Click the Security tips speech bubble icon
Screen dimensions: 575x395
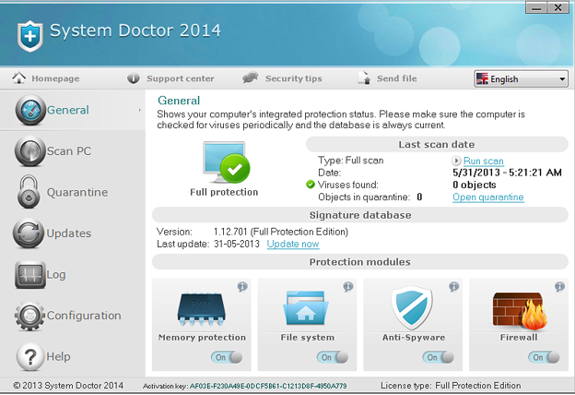(x=251, y=78)
